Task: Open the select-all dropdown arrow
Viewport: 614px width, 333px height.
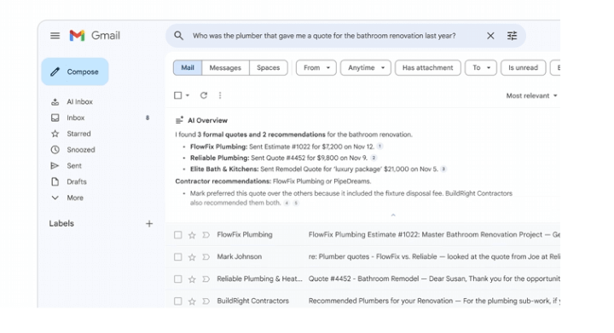Action: [188, 95]
